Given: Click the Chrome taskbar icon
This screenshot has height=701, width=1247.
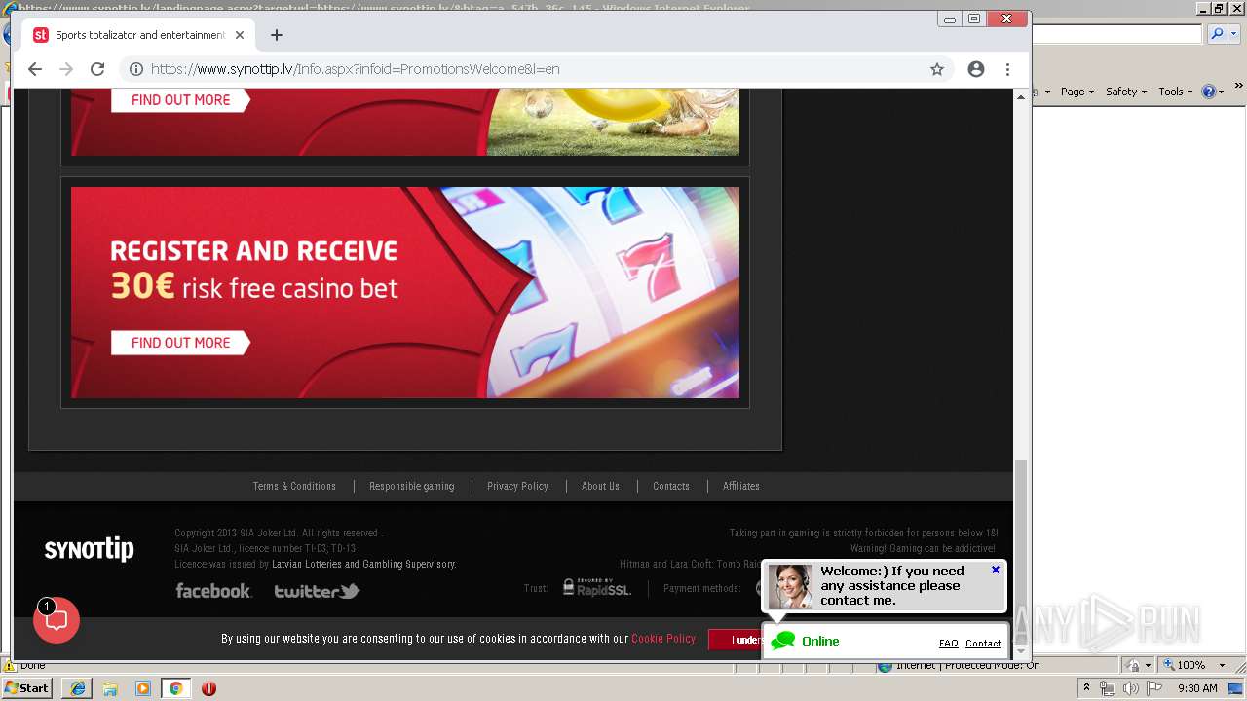Looking at the screenshot, I should [x=176, y=688].
